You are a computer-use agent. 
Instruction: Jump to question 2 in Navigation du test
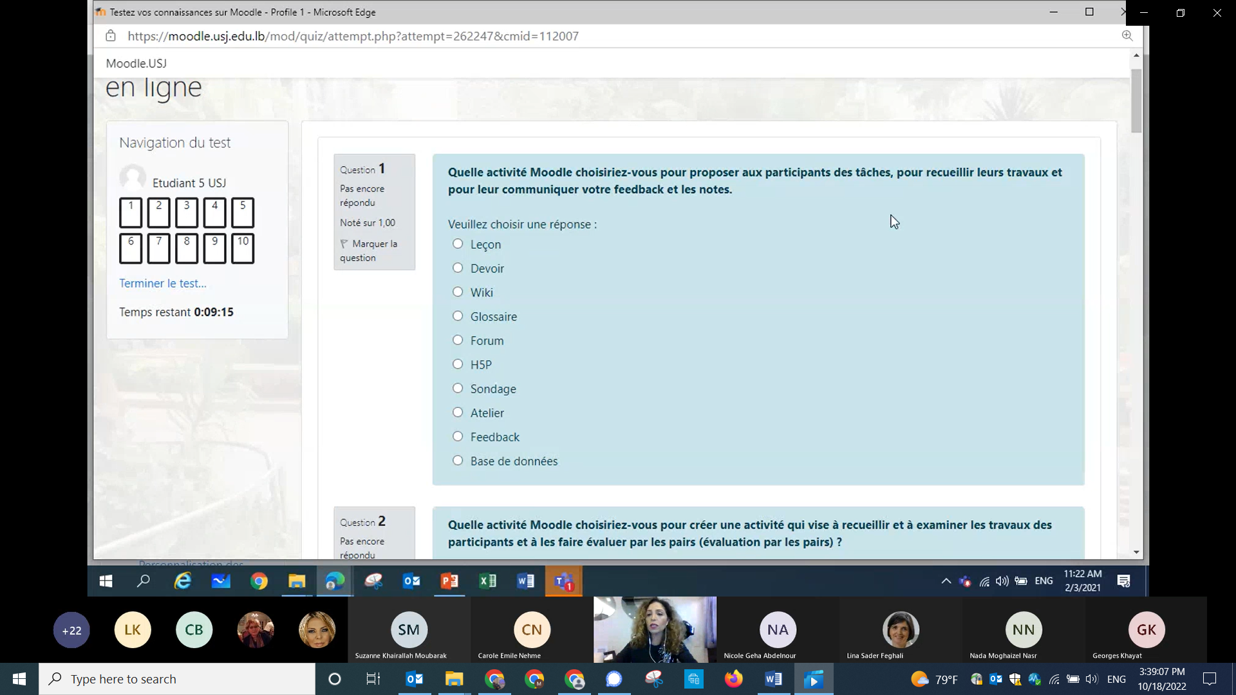(158, 213)
